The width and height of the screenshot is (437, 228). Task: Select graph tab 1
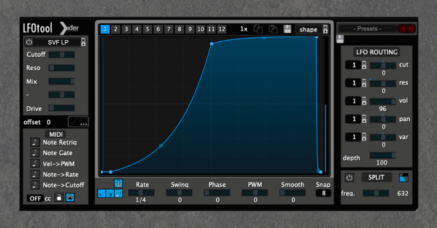click(x=105, y=29)
